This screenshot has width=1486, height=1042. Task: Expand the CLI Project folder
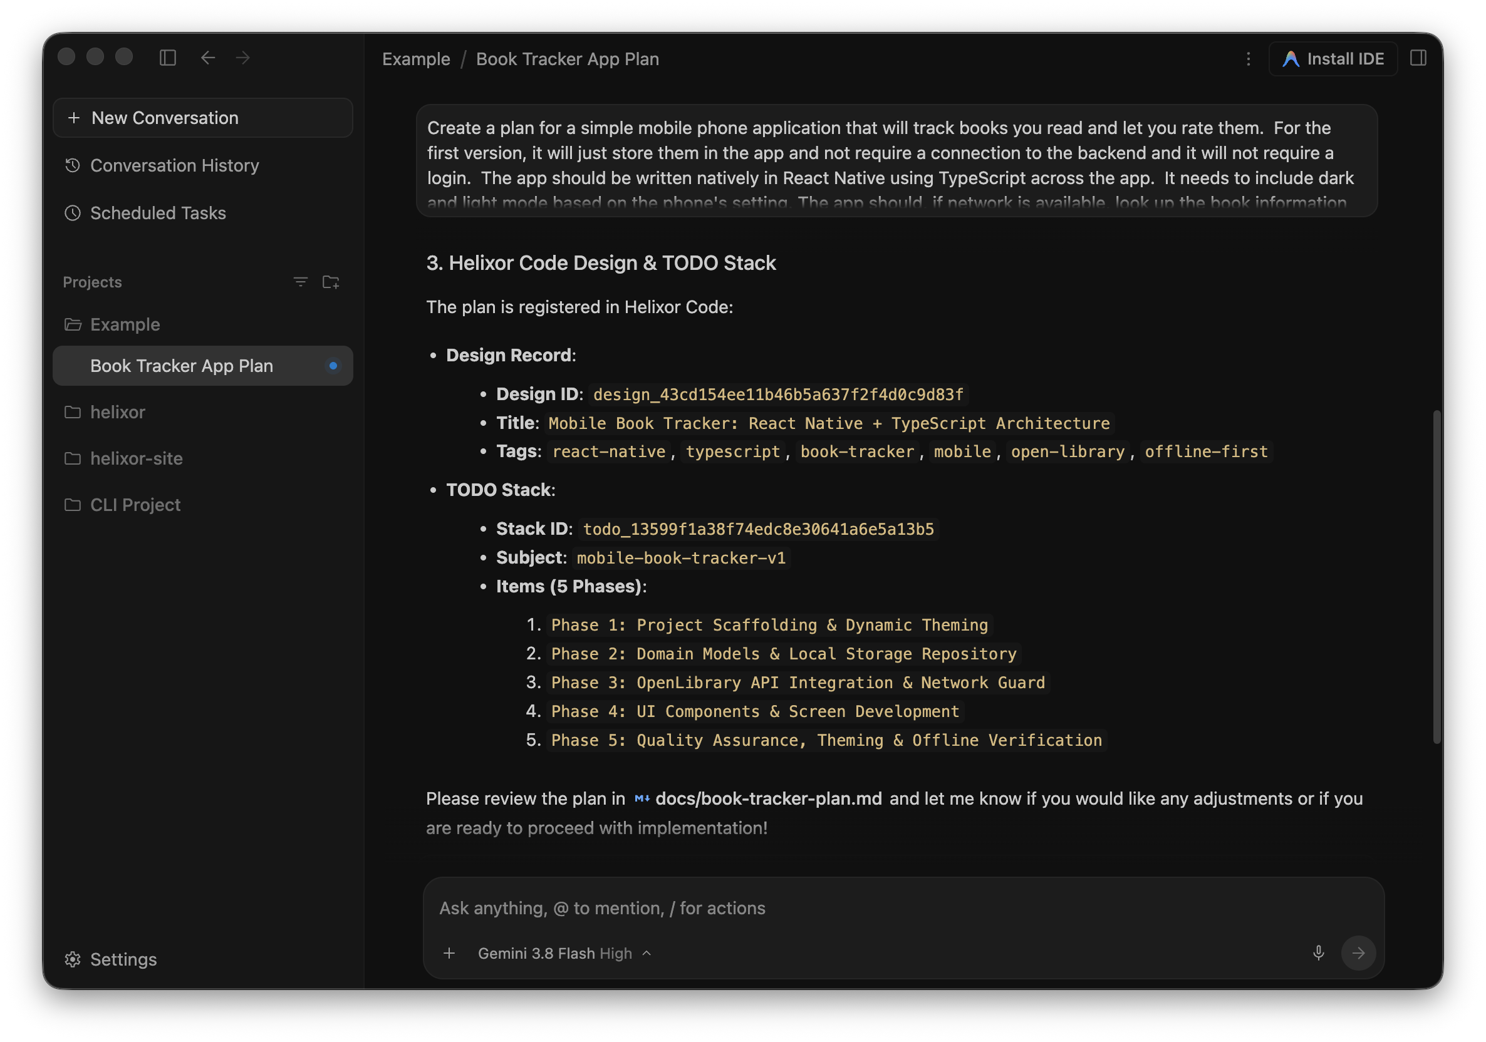(202, 505)
